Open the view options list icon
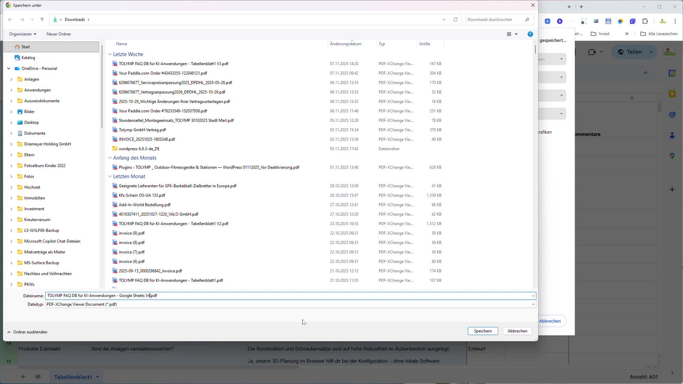Image resolution: width=683 pixels, height=384 pixels. pyautogui.click(x=509, y=34)
